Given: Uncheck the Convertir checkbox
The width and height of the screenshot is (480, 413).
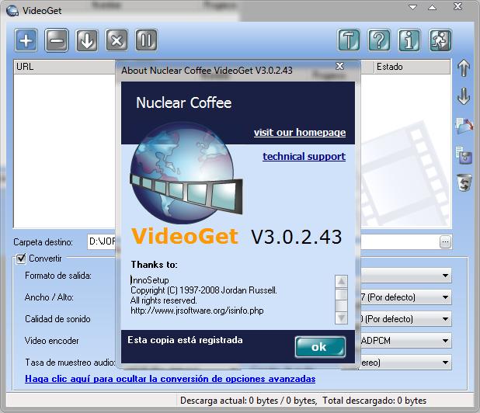Looking at the screenshot, I should click(x=21, y=259).
